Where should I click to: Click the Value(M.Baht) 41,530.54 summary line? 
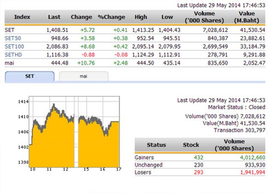(234, 123)
